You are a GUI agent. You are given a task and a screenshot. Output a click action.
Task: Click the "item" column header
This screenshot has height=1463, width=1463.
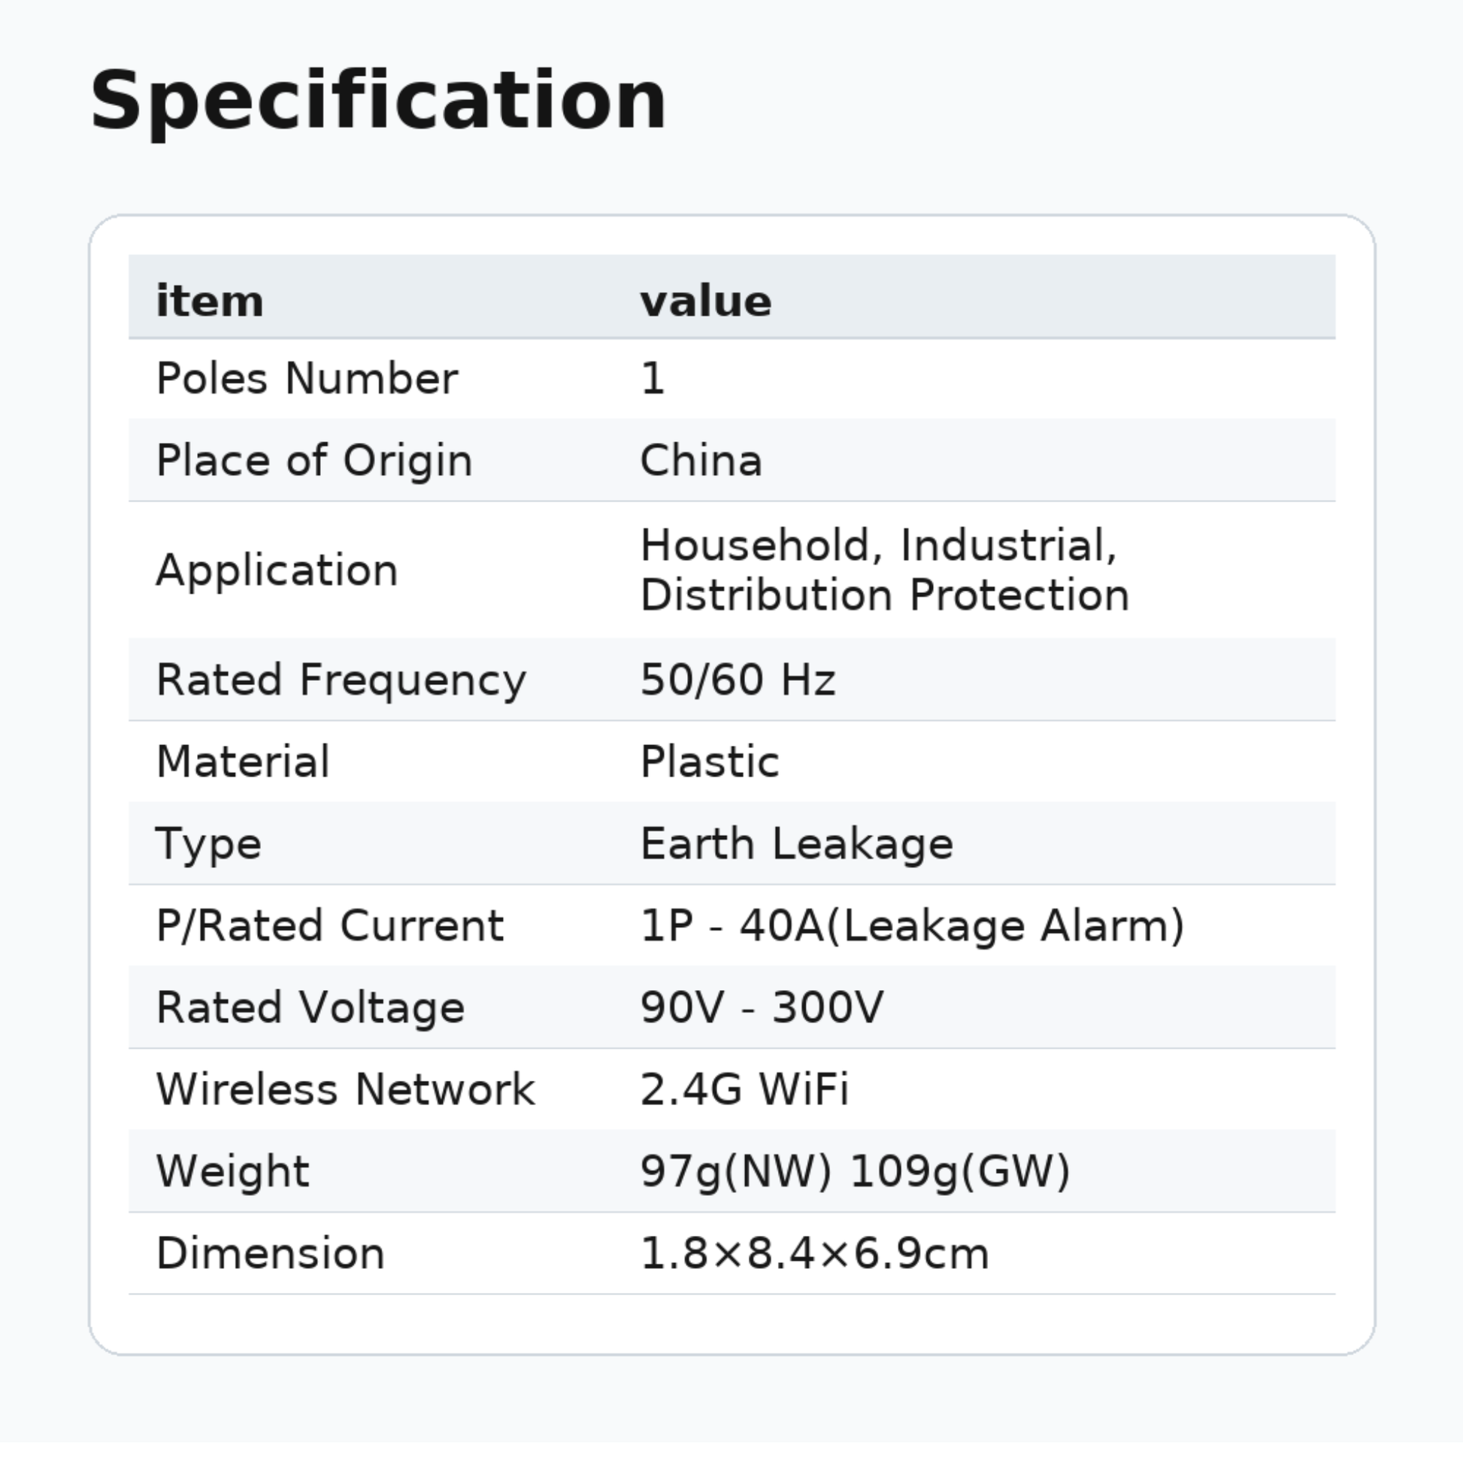pos(210,301)
